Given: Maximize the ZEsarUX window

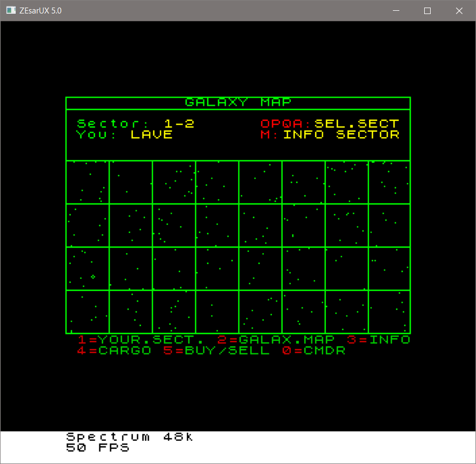Looking at the screenshot, I should point(427,11).
